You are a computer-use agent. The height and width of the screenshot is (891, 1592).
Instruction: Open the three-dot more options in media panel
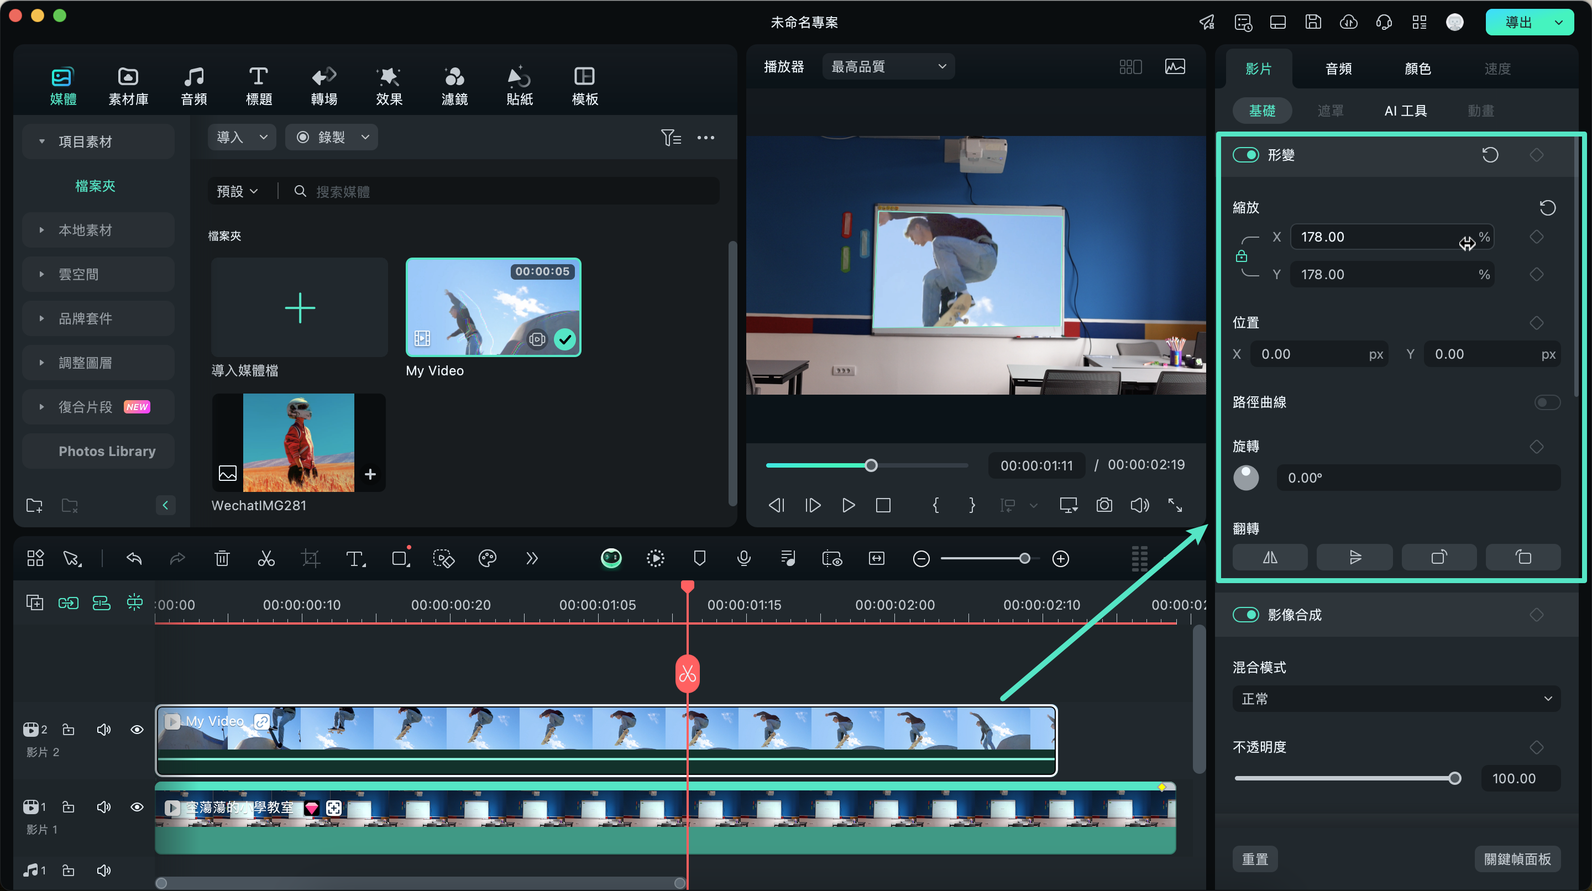pos(706,137)
